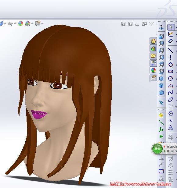
Task: Expand the Line tool dropdown arrow
Action: tap(176, 51)
